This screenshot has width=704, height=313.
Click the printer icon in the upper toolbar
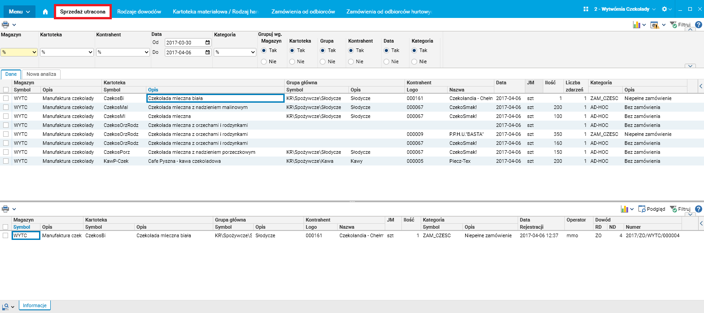(5, 25)
